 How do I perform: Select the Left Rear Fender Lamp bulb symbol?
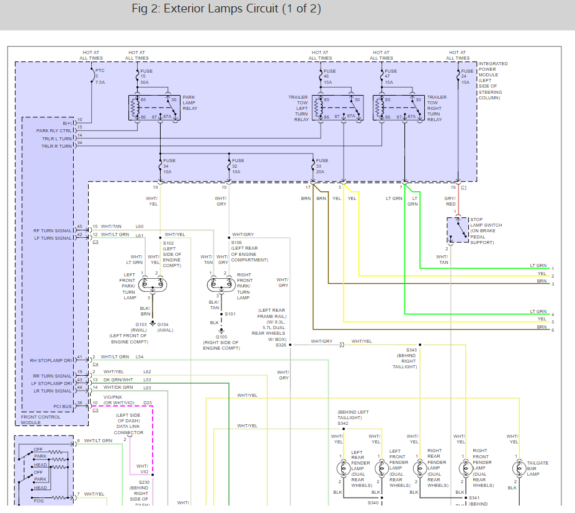[x=344, y=468]
